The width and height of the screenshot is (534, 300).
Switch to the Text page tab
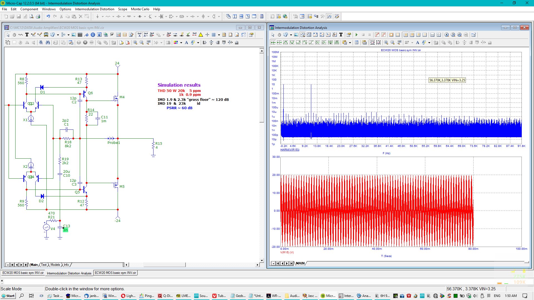[44, 265]
